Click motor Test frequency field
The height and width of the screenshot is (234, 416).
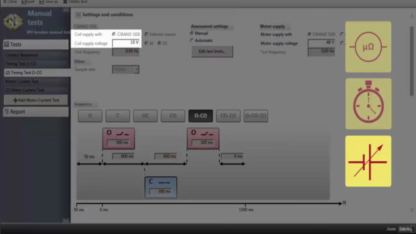tap(321, 52)
